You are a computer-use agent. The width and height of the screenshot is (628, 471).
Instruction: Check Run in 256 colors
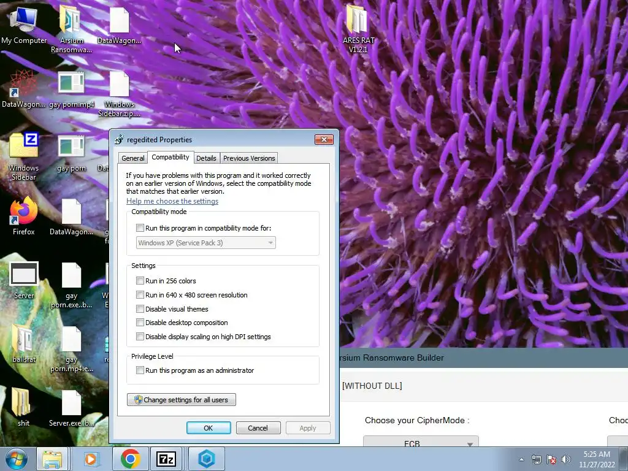click(140, 280)
